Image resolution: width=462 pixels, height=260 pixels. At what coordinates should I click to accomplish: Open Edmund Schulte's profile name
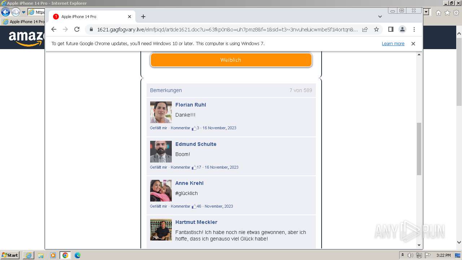(196, 144)
